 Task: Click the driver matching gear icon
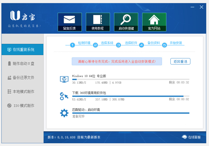pyautogui.click(x=64, y=113)
